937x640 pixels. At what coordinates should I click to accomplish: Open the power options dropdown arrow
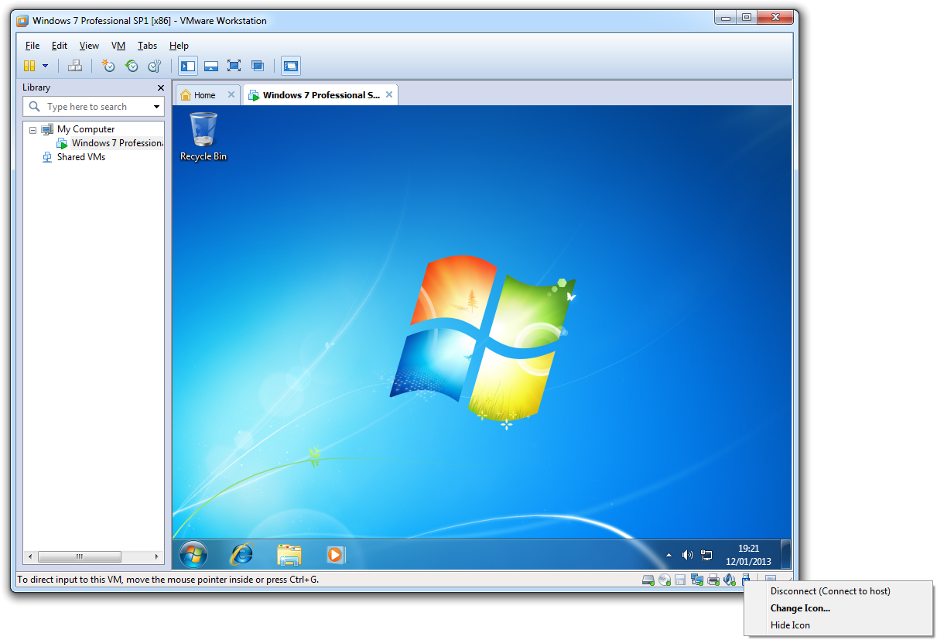pos(45,67)
